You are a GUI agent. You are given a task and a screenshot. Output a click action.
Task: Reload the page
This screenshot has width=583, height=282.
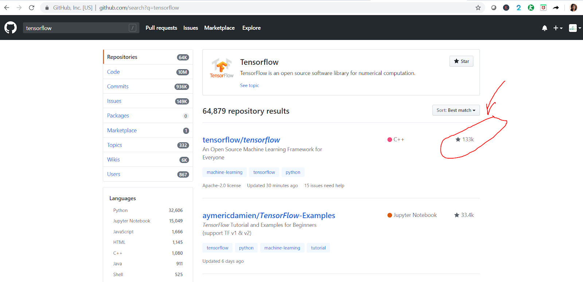tap(32, 8)
